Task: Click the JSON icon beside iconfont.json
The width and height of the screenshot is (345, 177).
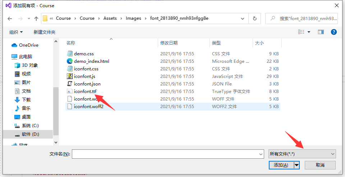Action: tap(70, 84)
